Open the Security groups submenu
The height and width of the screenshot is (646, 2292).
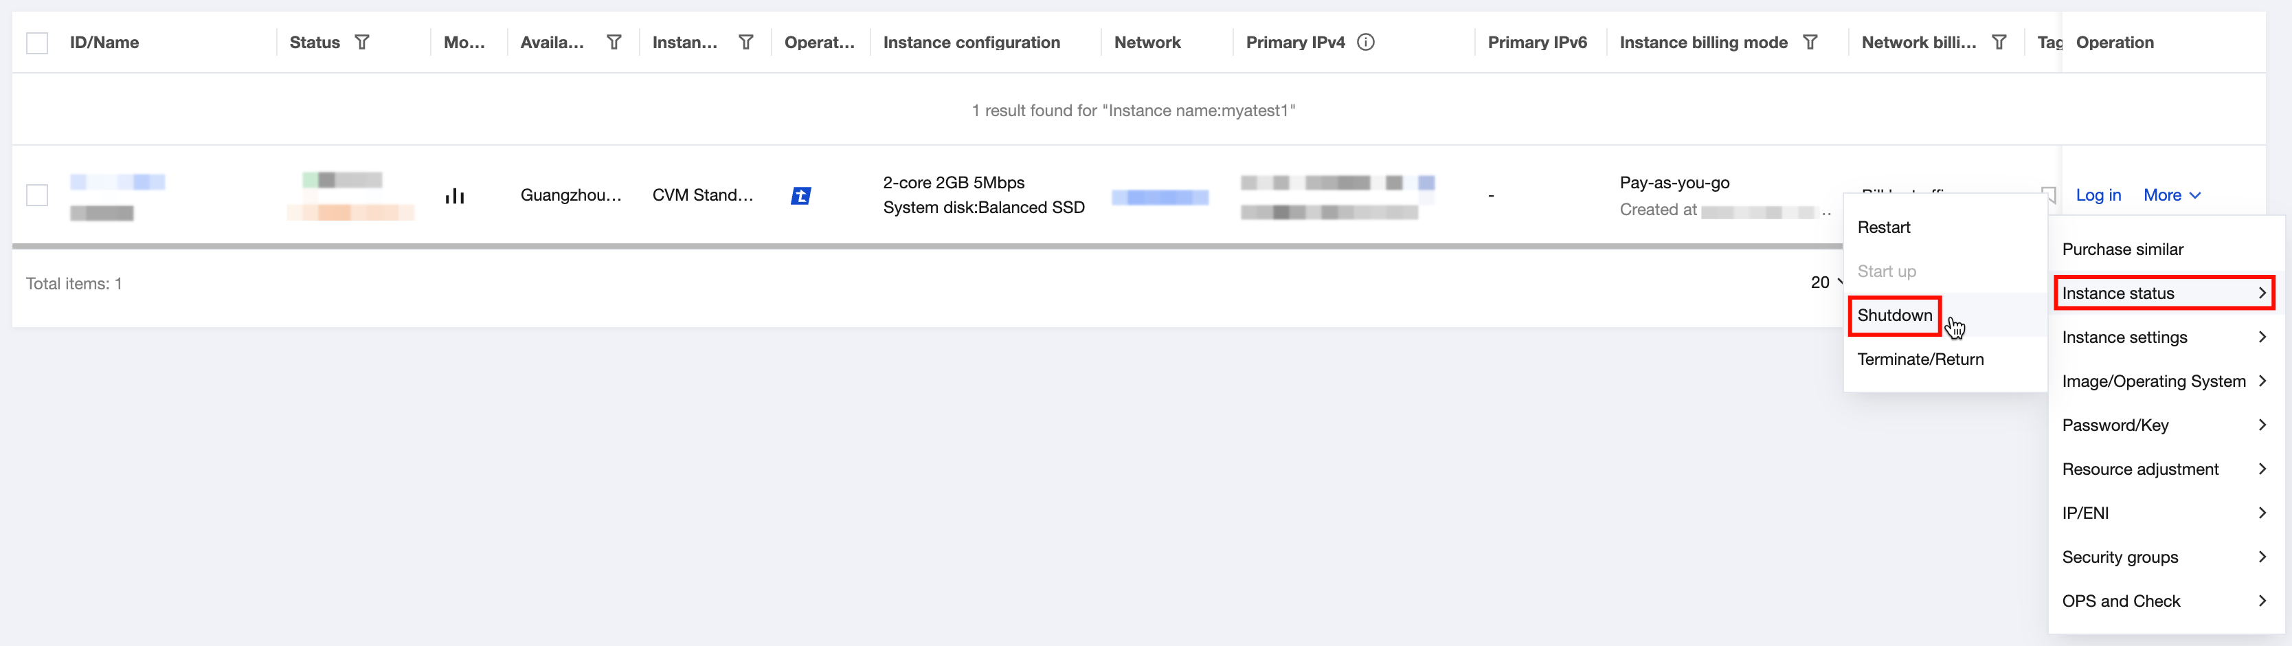coord(2162,557)
